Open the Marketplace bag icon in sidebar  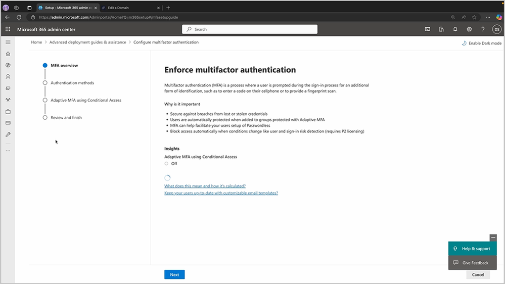[8, 111]
